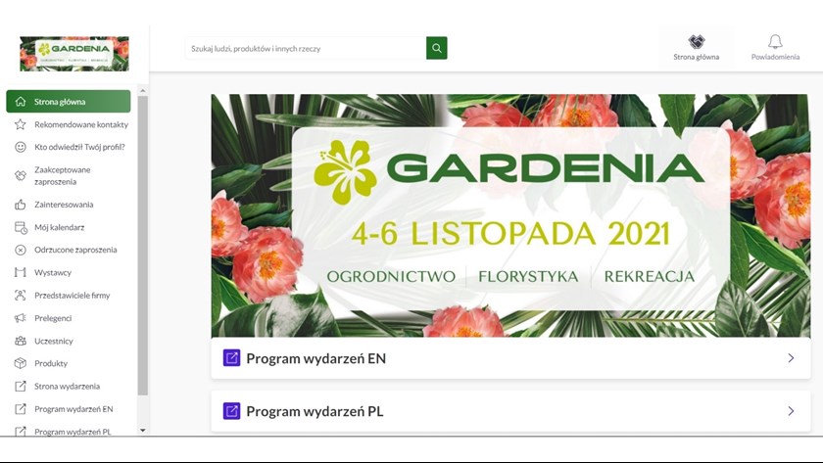Click the green magnifier search button
Viewport: 823px width, 463px height.
437,48
